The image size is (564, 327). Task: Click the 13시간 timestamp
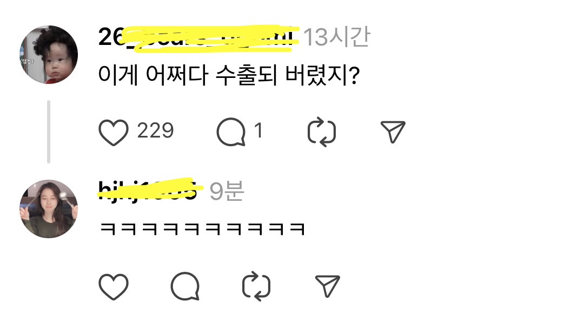point(337,37)
